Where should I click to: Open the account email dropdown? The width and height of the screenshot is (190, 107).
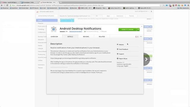(x=142, y=11)
